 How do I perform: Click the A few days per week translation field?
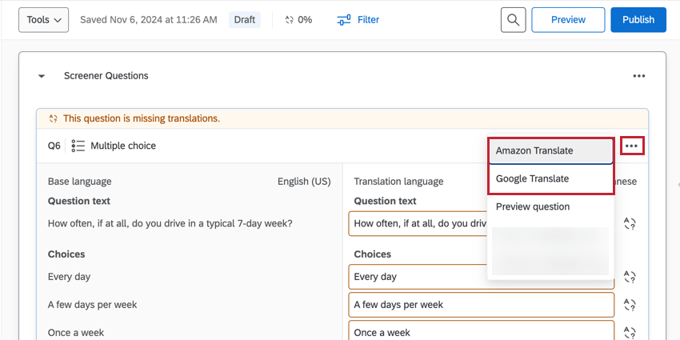pos(482,305)
